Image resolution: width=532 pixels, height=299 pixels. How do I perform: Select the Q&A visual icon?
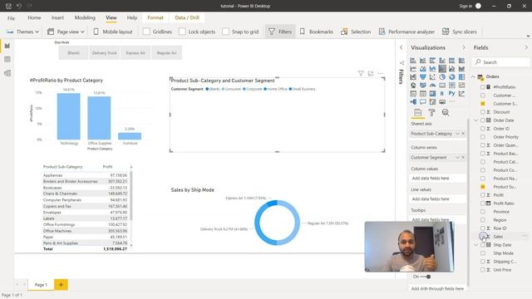click(423, 101)
